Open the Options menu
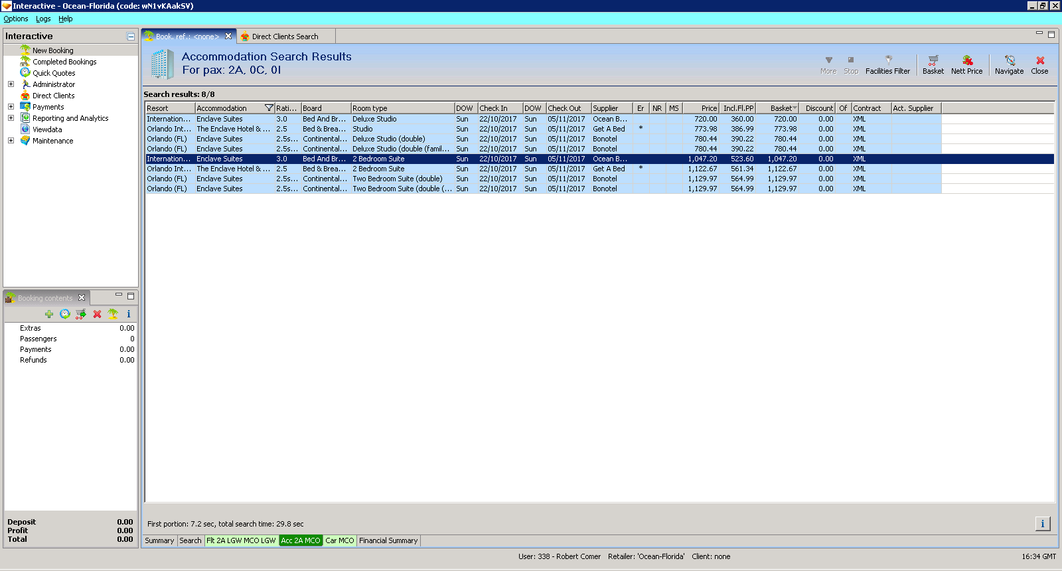The image size is (1062, 571). click(16, 19)
